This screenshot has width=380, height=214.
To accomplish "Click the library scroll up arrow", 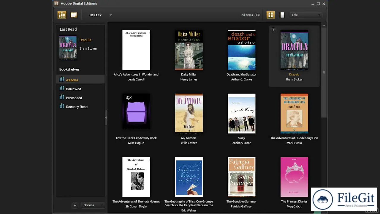I will (x=324, y=25).
